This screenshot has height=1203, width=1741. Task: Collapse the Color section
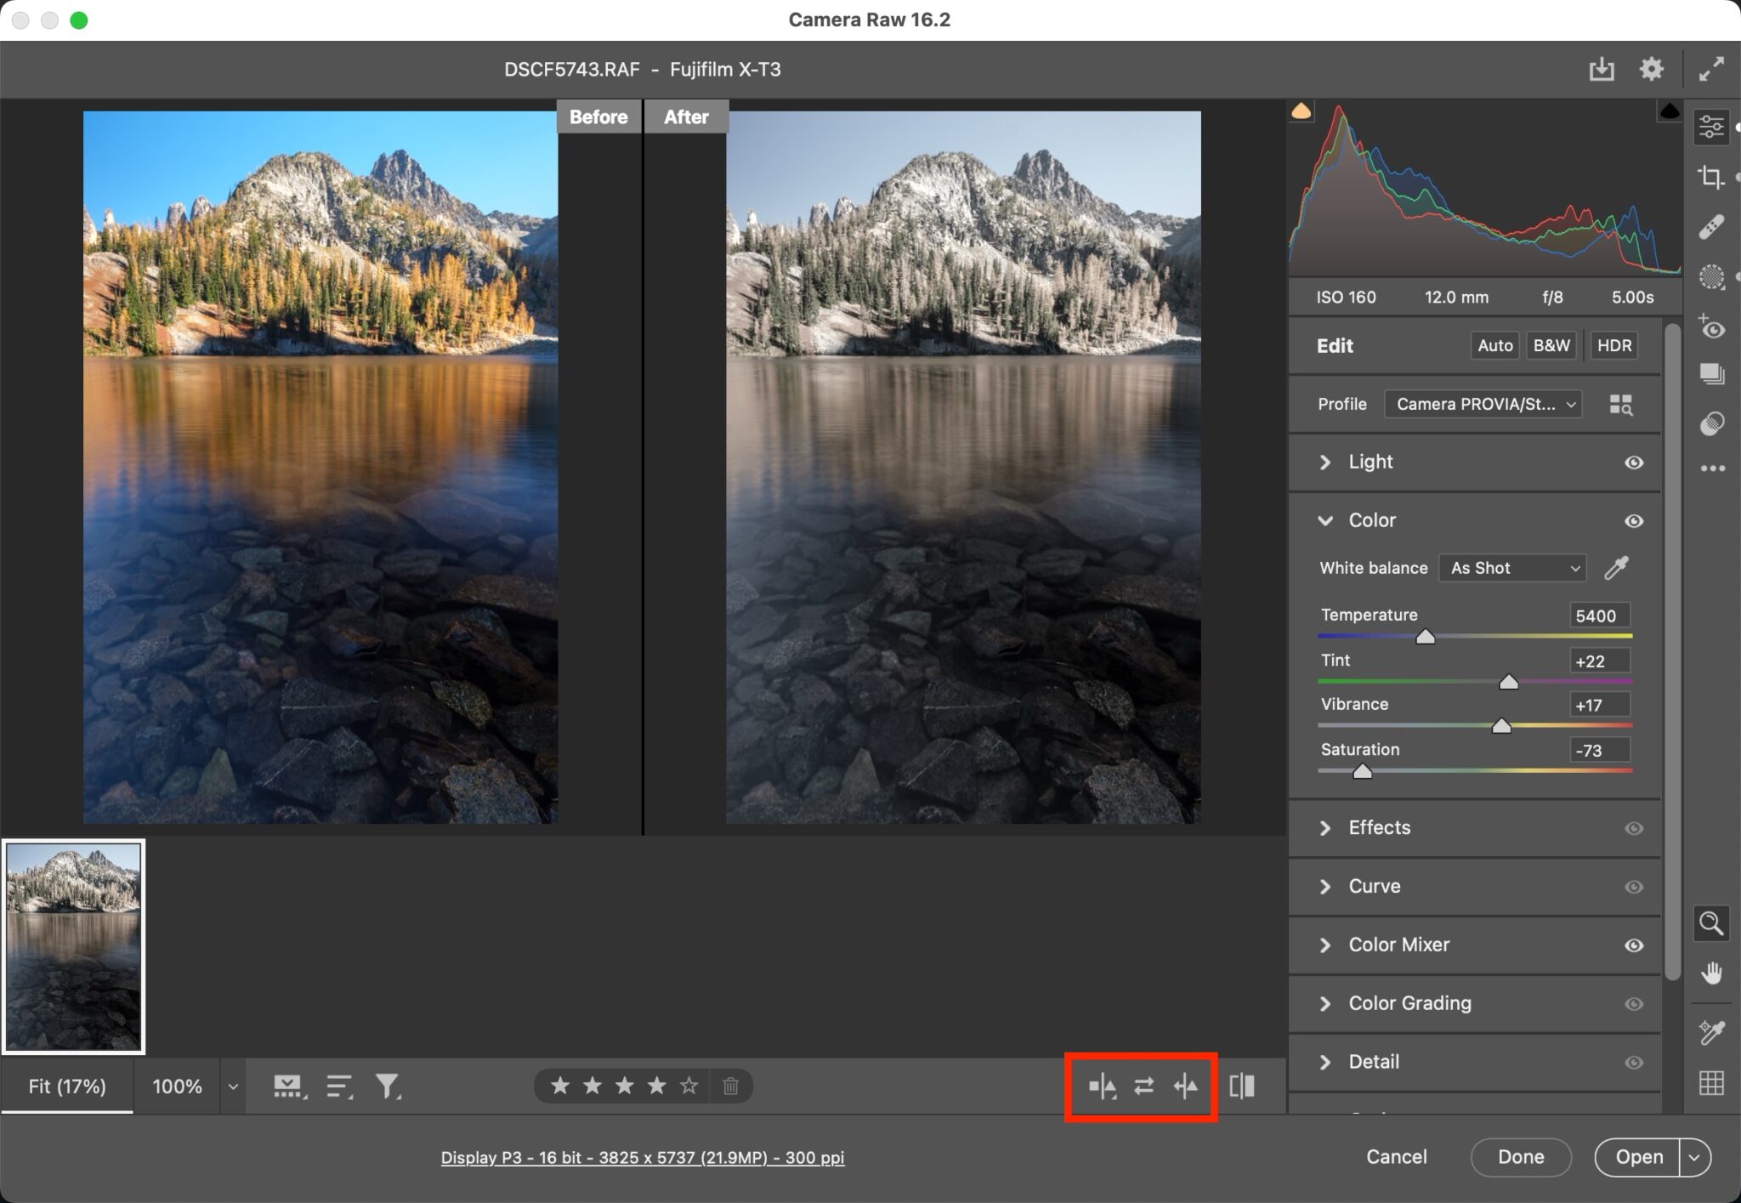coord(1325,520)
